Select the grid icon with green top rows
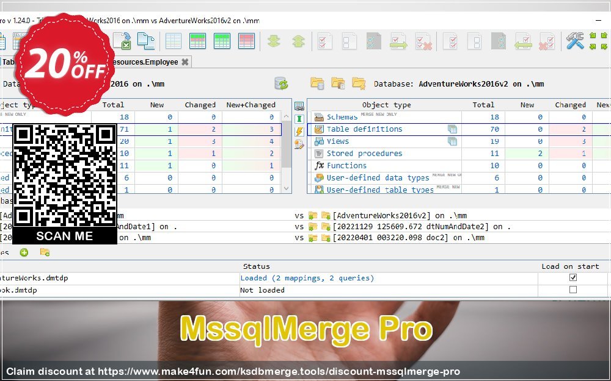This screenshot has height=381, width=611. pyautogui.click(x=197, y=41)
